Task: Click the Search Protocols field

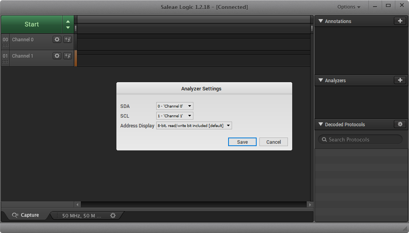Action: (360, 139)
